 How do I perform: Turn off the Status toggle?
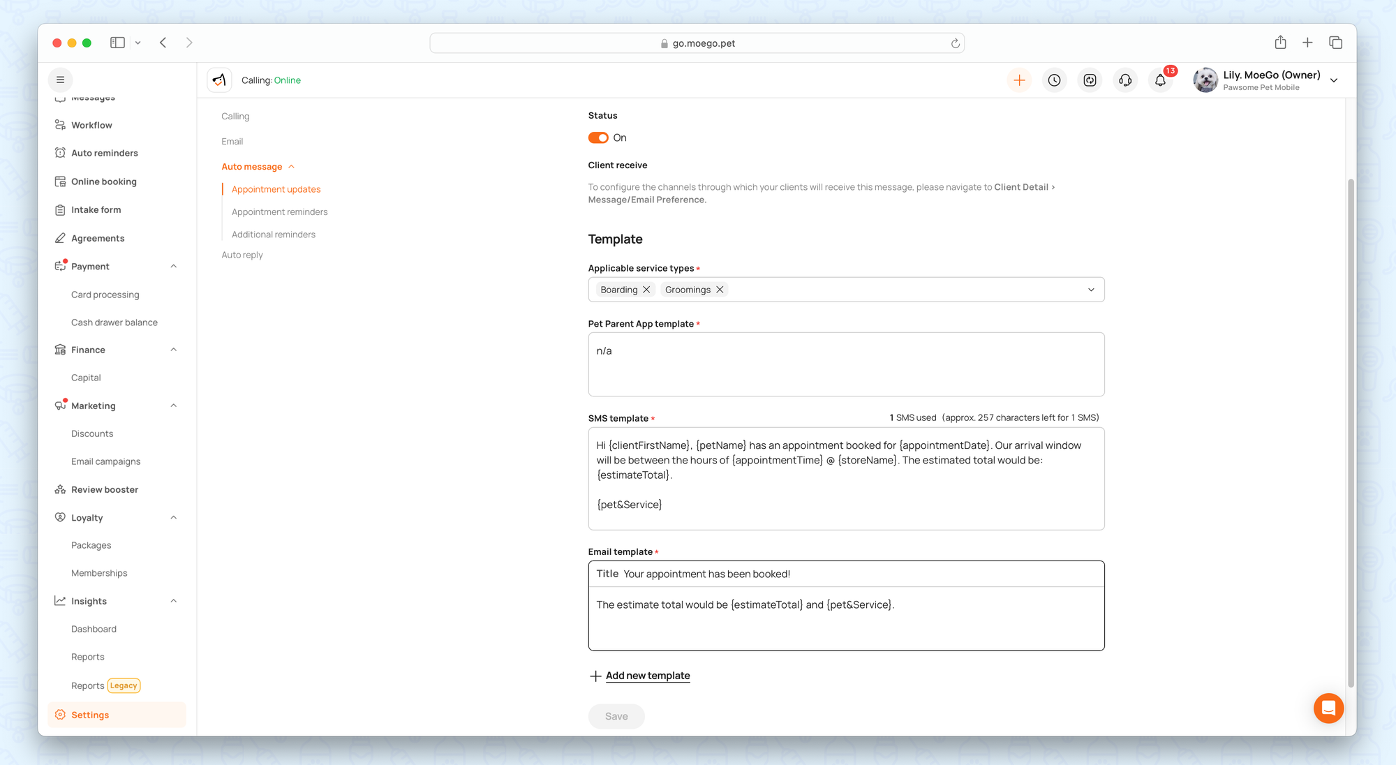click(598, 138)
